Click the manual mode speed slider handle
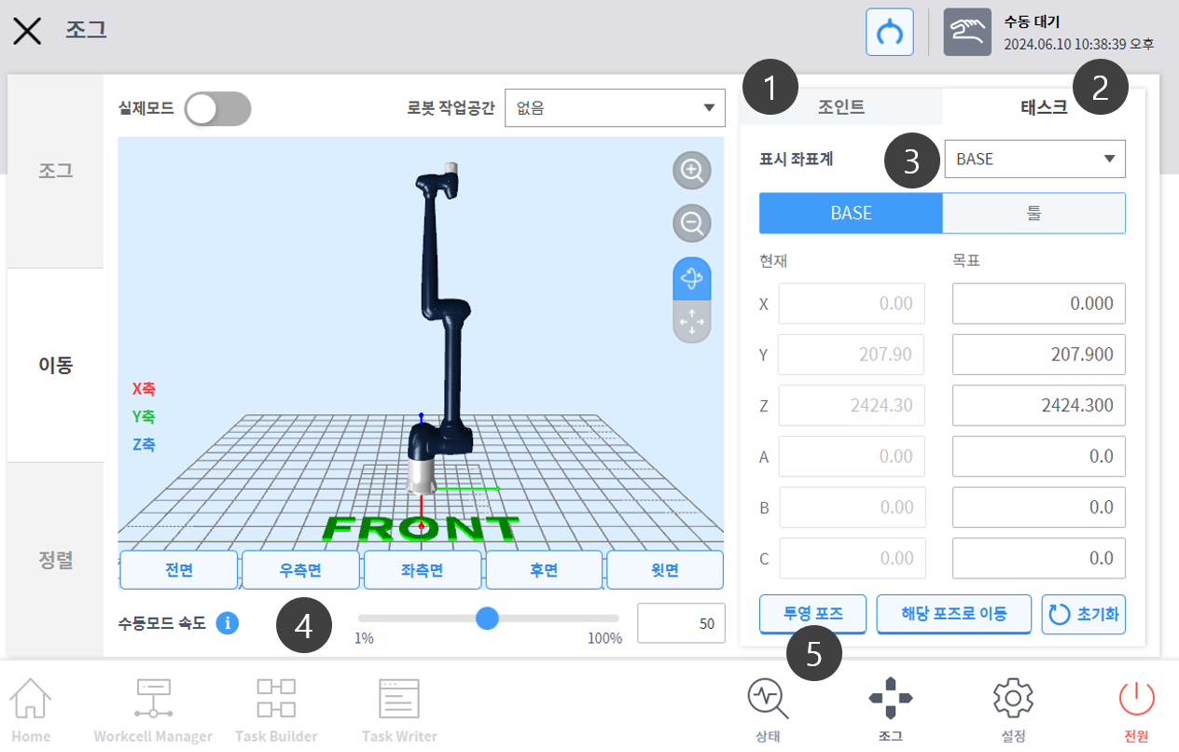Viewport: 1179px width, 752px height. (487, 618)
